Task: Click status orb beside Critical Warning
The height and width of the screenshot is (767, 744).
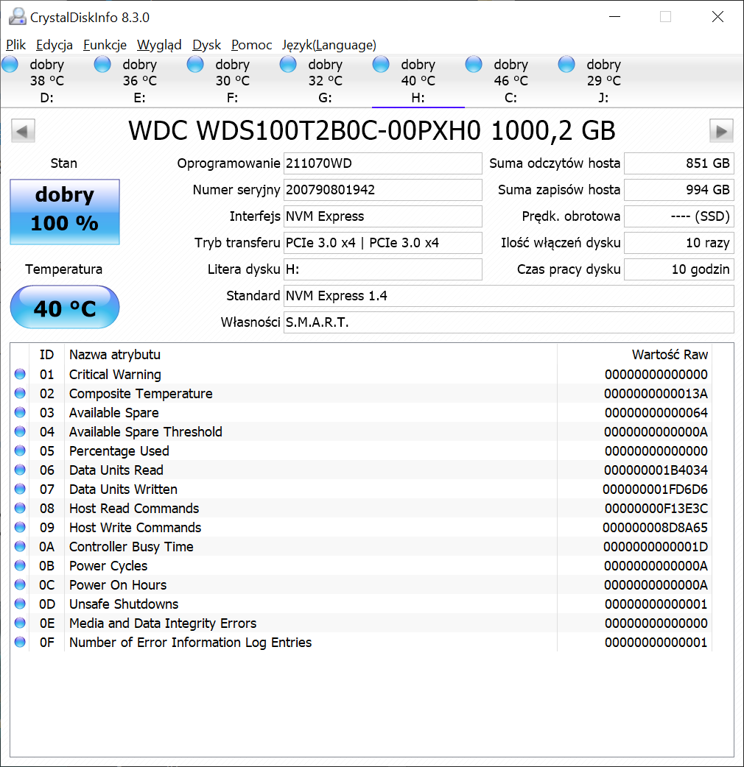Action: click(20, 375)
